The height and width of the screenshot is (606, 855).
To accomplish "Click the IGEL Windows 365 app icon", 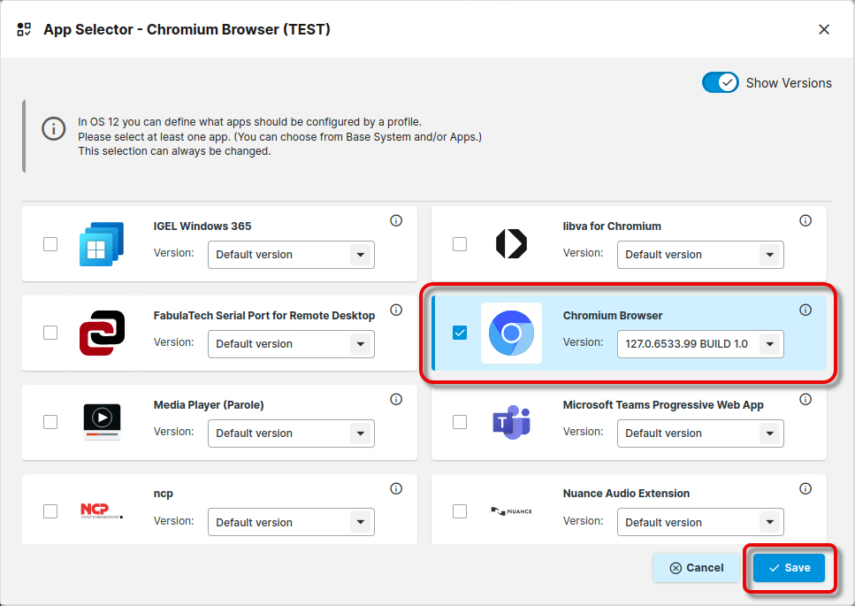I will 102,244.
